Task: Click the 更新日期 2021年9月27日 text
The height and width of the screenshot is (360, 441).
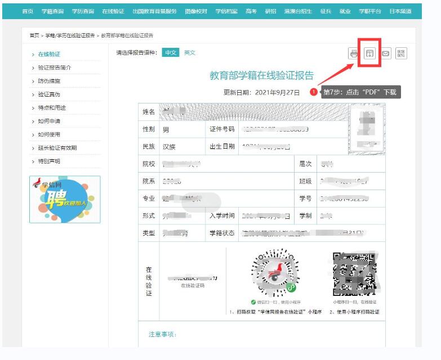Action: [x=261, y=92]
